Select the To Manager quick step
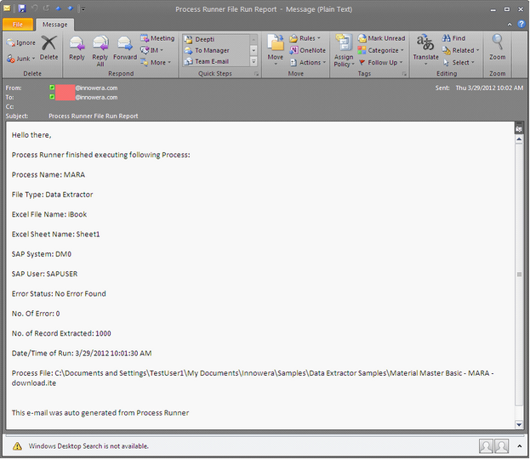Screen dimensions: 530x459 point(212,50)
